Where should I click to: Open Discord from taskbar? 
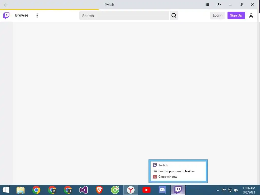coord(162,190)
